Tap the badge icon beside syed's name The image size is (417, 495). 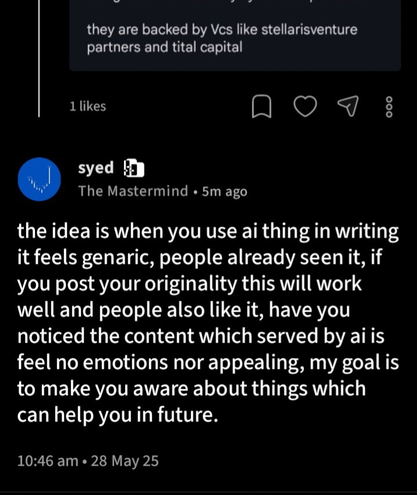point(134,169)
